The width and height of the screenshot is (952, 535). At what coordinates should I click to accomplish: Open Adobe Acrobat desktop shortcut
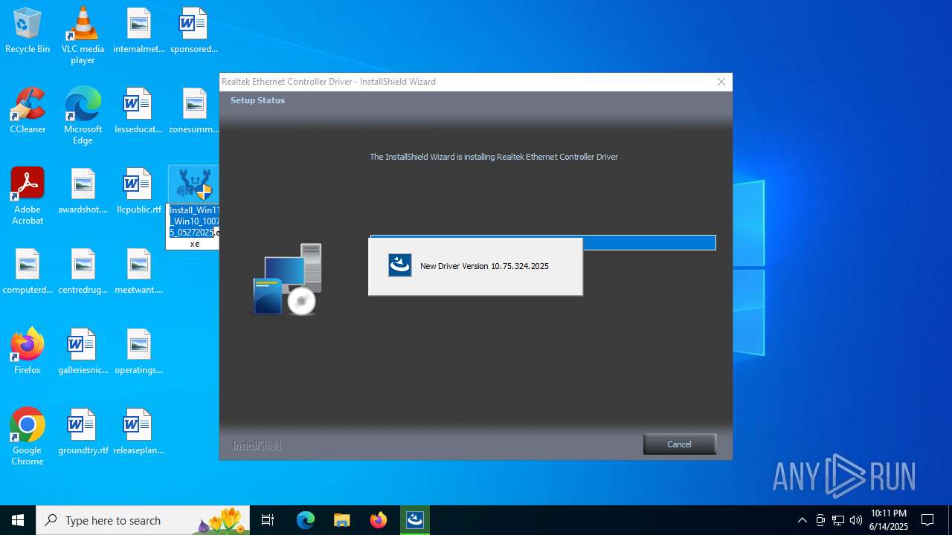coord(28,196)
